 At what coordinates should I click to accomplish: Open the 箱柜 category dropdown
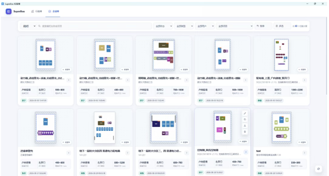click(x=29, y=26)
